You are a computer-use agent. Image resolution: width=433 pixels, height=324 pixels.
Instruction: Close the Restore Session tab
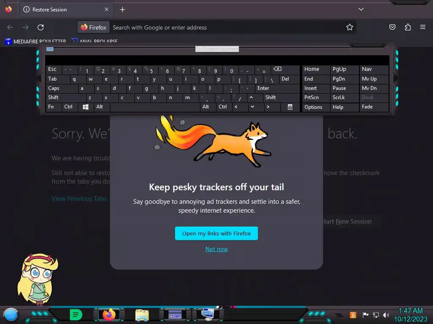click(107, 9)
